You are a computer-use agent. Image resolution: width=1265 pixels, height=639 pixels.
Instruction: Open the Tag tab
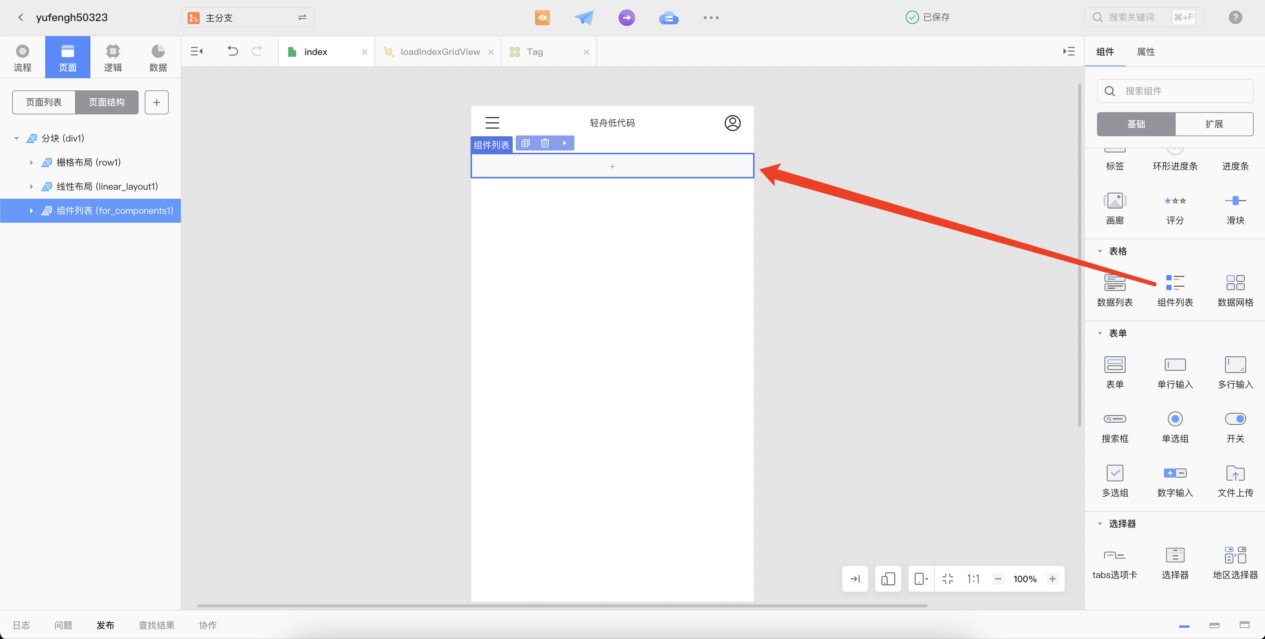point(535,52)
